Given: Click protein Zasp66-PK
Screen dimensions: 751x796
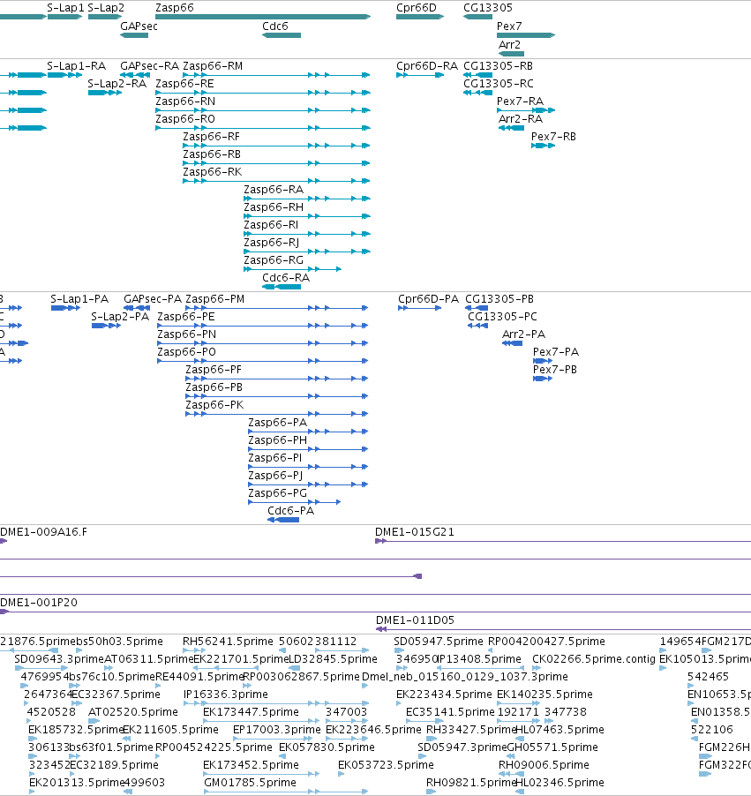Looking at the screenshot, I should point(214,404).
